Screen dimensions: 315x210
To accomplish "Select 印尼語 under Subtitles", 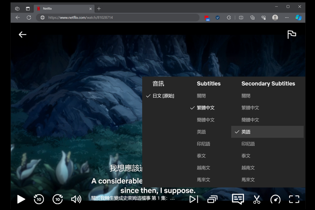I will click(x=204, y=144).
